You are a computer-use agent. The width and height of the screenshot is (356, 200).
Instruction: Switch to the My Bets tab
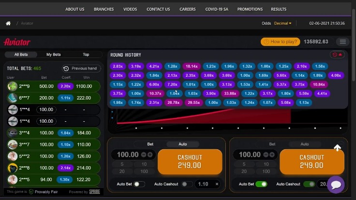click(x=53, y=55)
